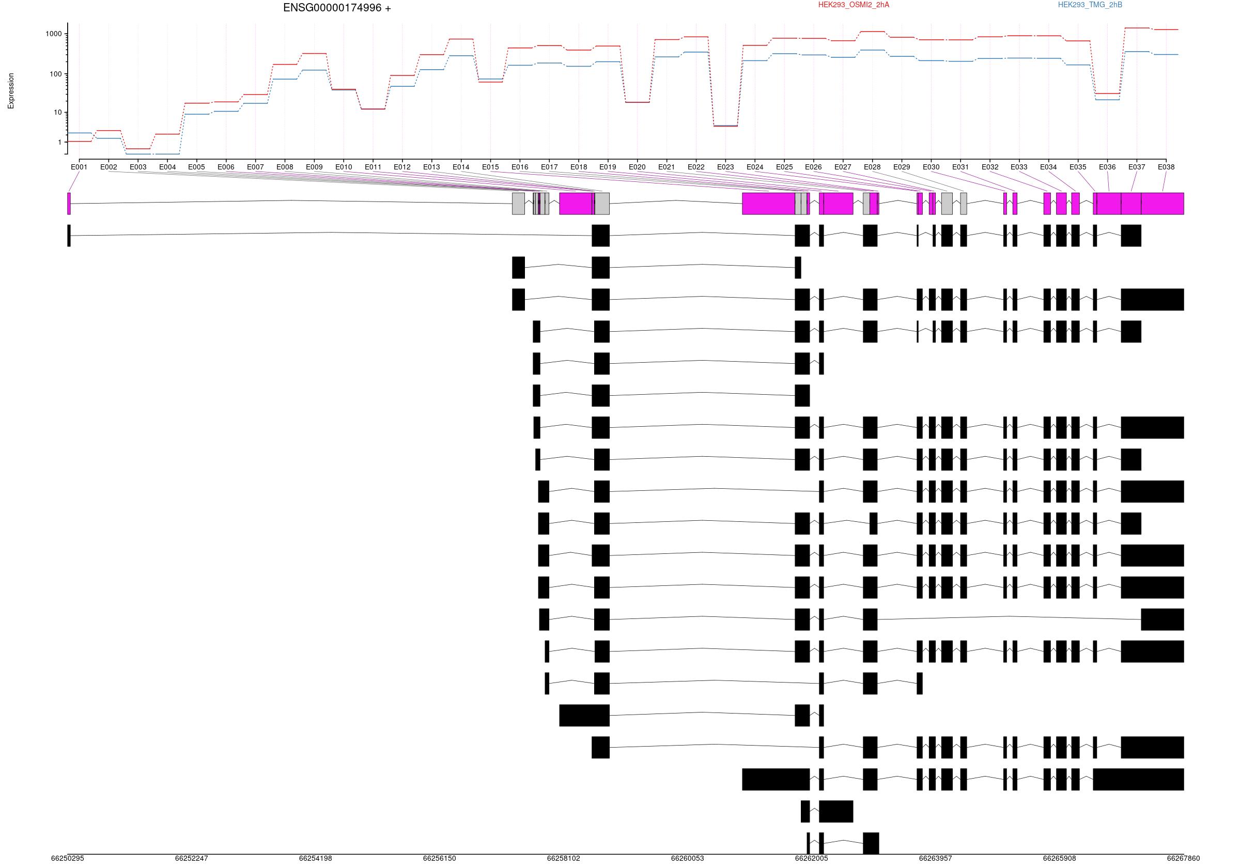Click the exon label E024
1240x868 pixels.
click(x=754, y=167)
